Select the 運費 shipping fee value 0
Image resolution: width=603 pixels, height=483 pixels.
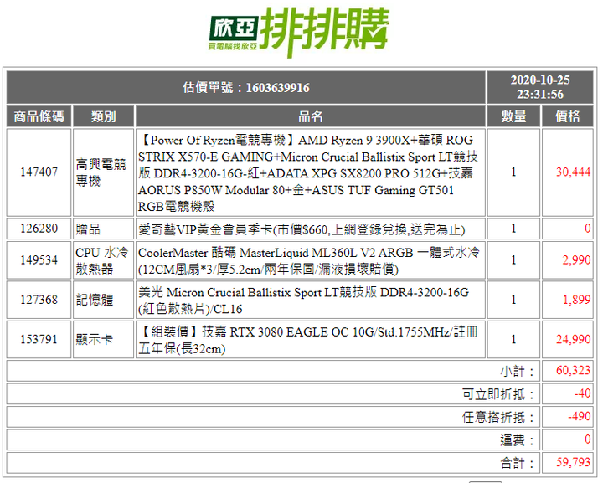coord(588,439)
